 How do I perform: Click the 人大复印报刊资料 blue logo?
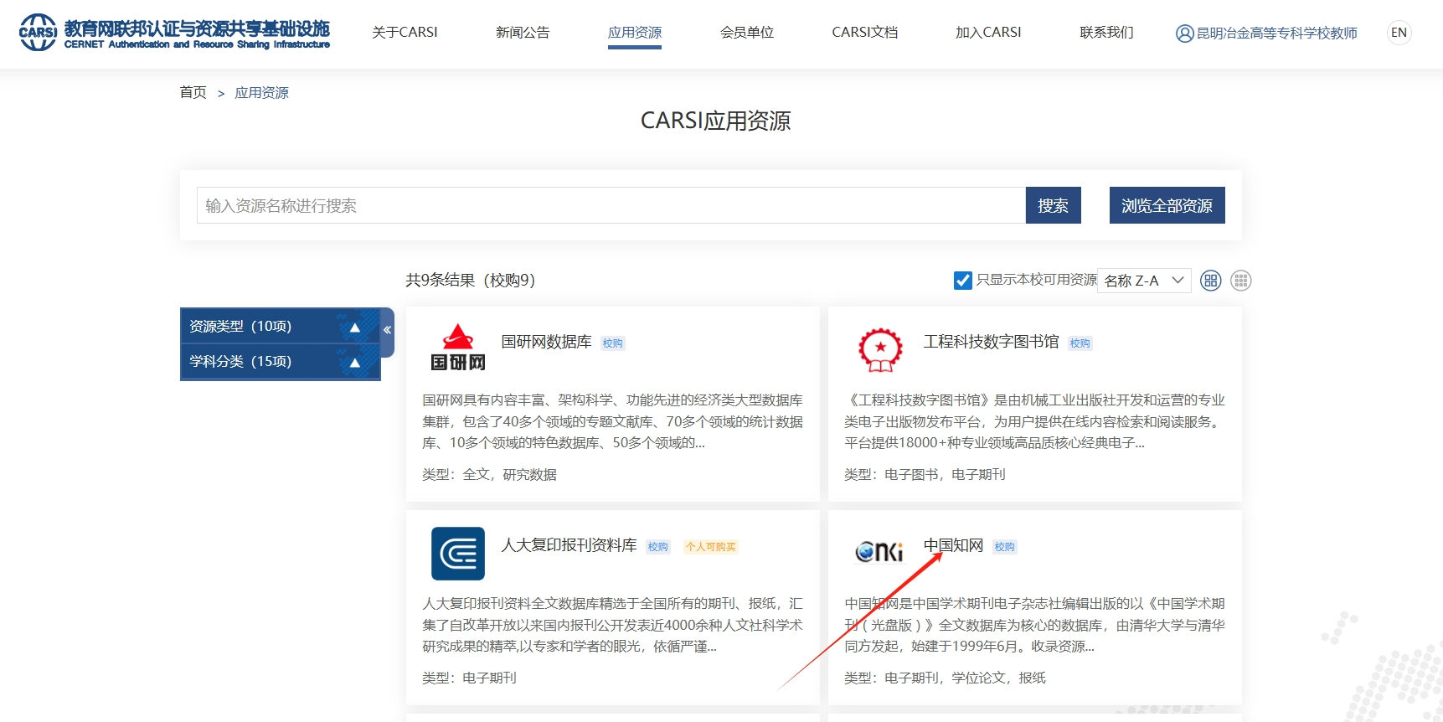point(458,554)
